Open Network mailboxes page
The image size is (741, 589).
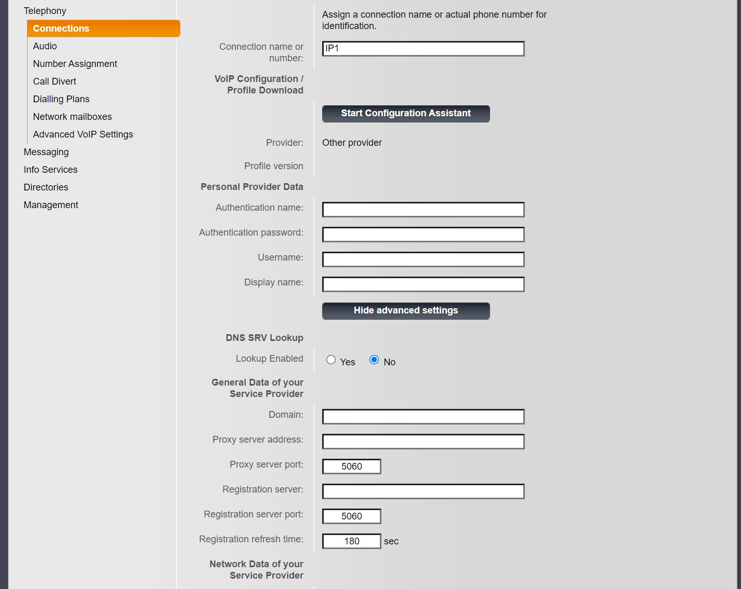72,117
